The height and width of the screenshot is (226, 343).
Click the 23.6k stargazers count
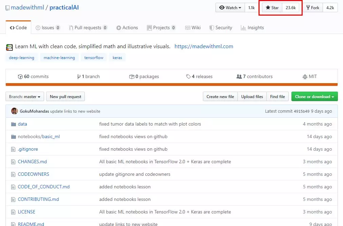[290, 8]
